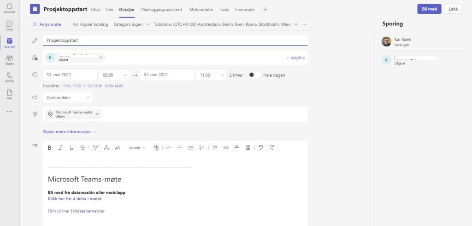Open the Planleggingsassistent tab
The image size is (472, 226).
162,10
